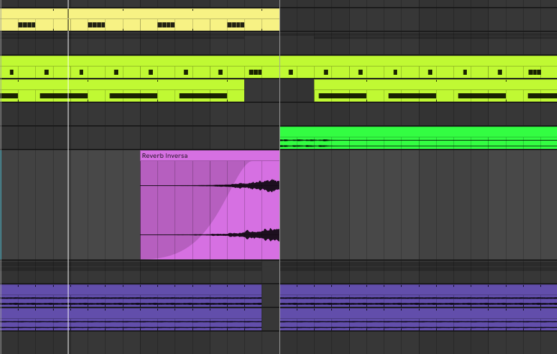Select the lime long-note clip before the gap
Screen dimensions: 557x354
[122, 91]
